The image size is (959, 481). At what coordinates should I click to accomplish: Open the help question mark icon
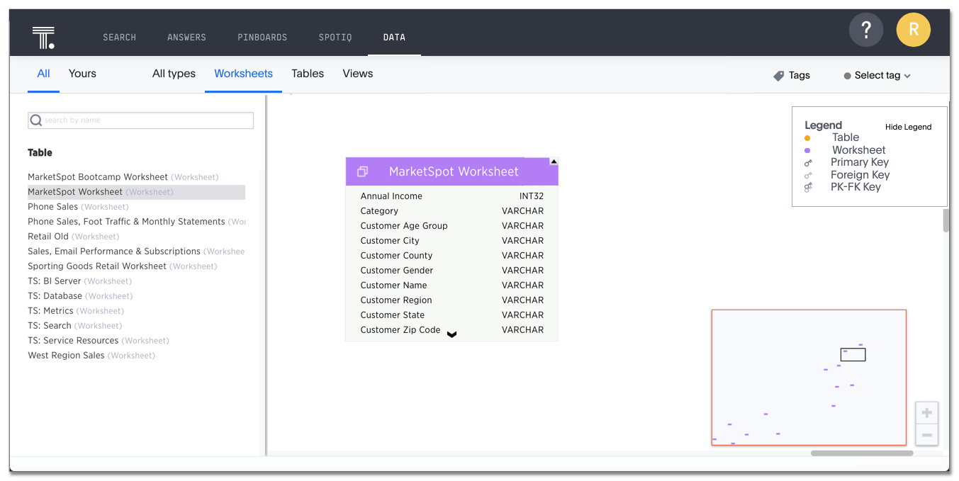coord(865,29)
